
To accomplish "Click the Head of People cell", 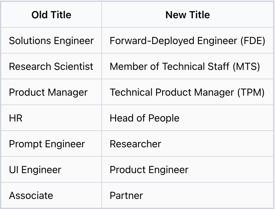I will point(144,118).
